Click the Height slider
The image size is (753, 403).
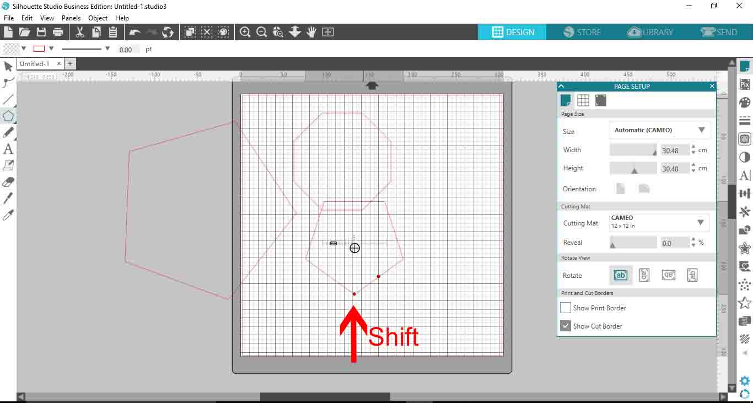click(x=633, y=168)
